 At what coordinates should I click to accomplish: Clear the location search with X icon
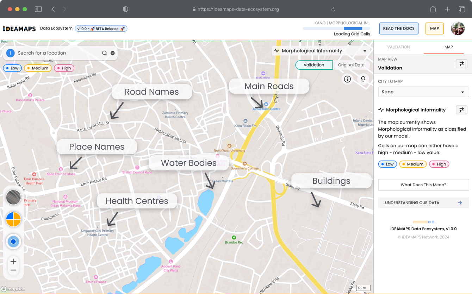point(113,53)
